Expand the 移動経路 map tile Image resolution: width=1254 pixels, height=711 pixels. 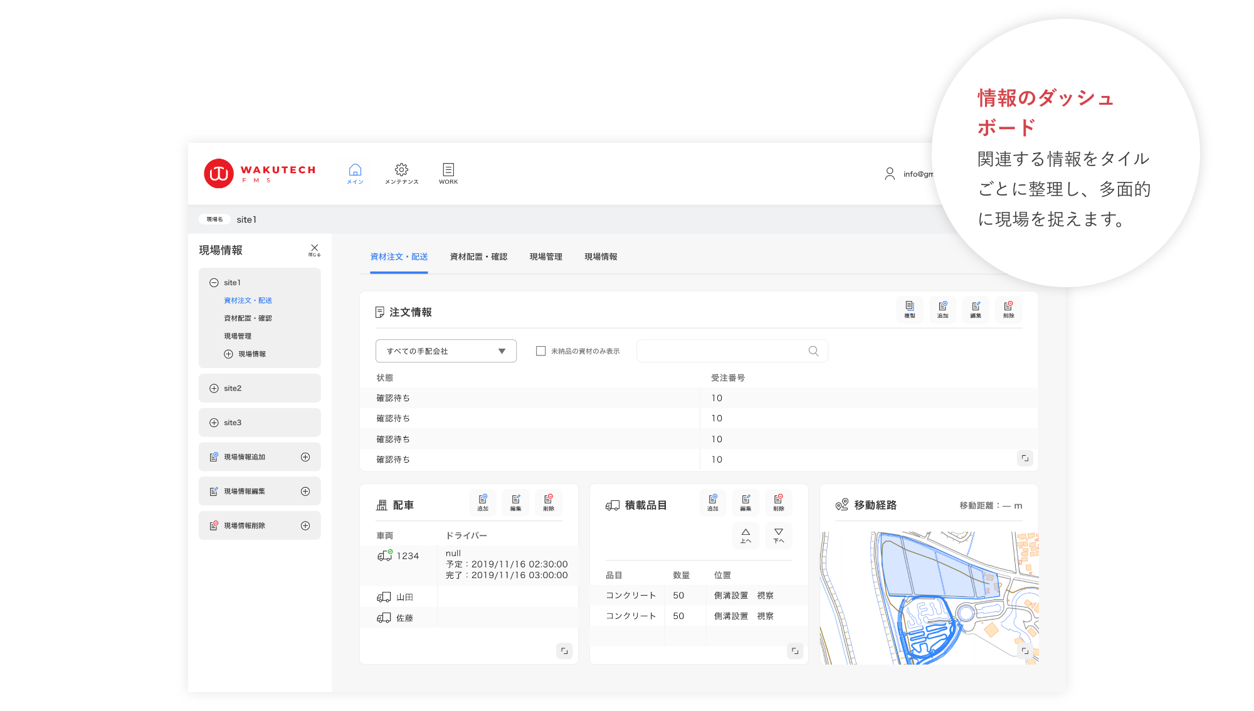tap(1025, 651)
